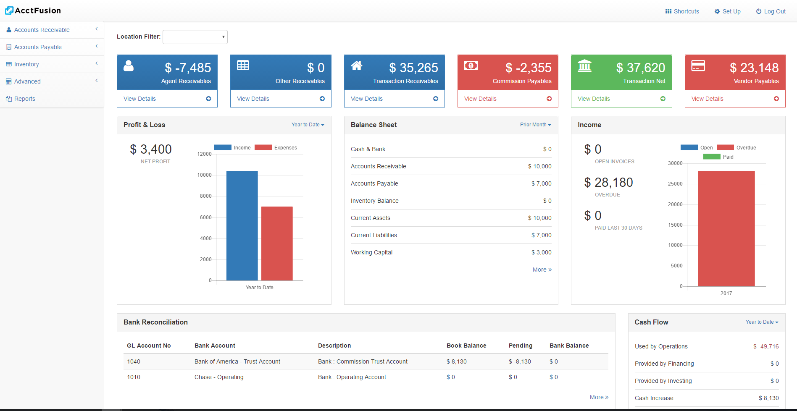797x411 pixels.
Task: Click the Vendor Payables credit card icon
Action: tap(698, 66)
